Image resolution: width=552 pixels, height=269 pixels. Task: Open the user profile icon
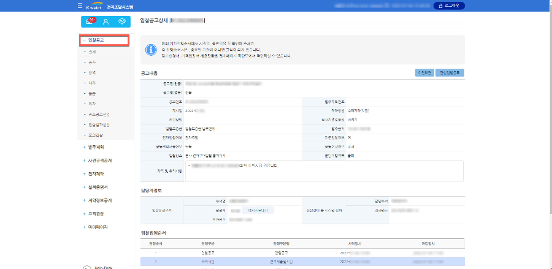(x=105, y=21)
